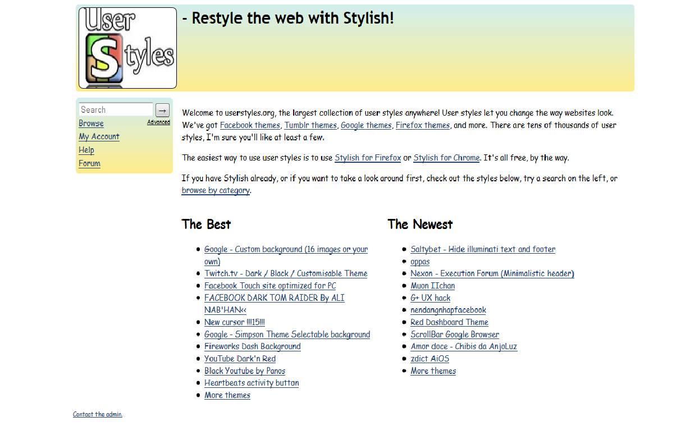Open Muon IIchan style
The height and width of the screenshot is (444, 699).
point(433,286)
